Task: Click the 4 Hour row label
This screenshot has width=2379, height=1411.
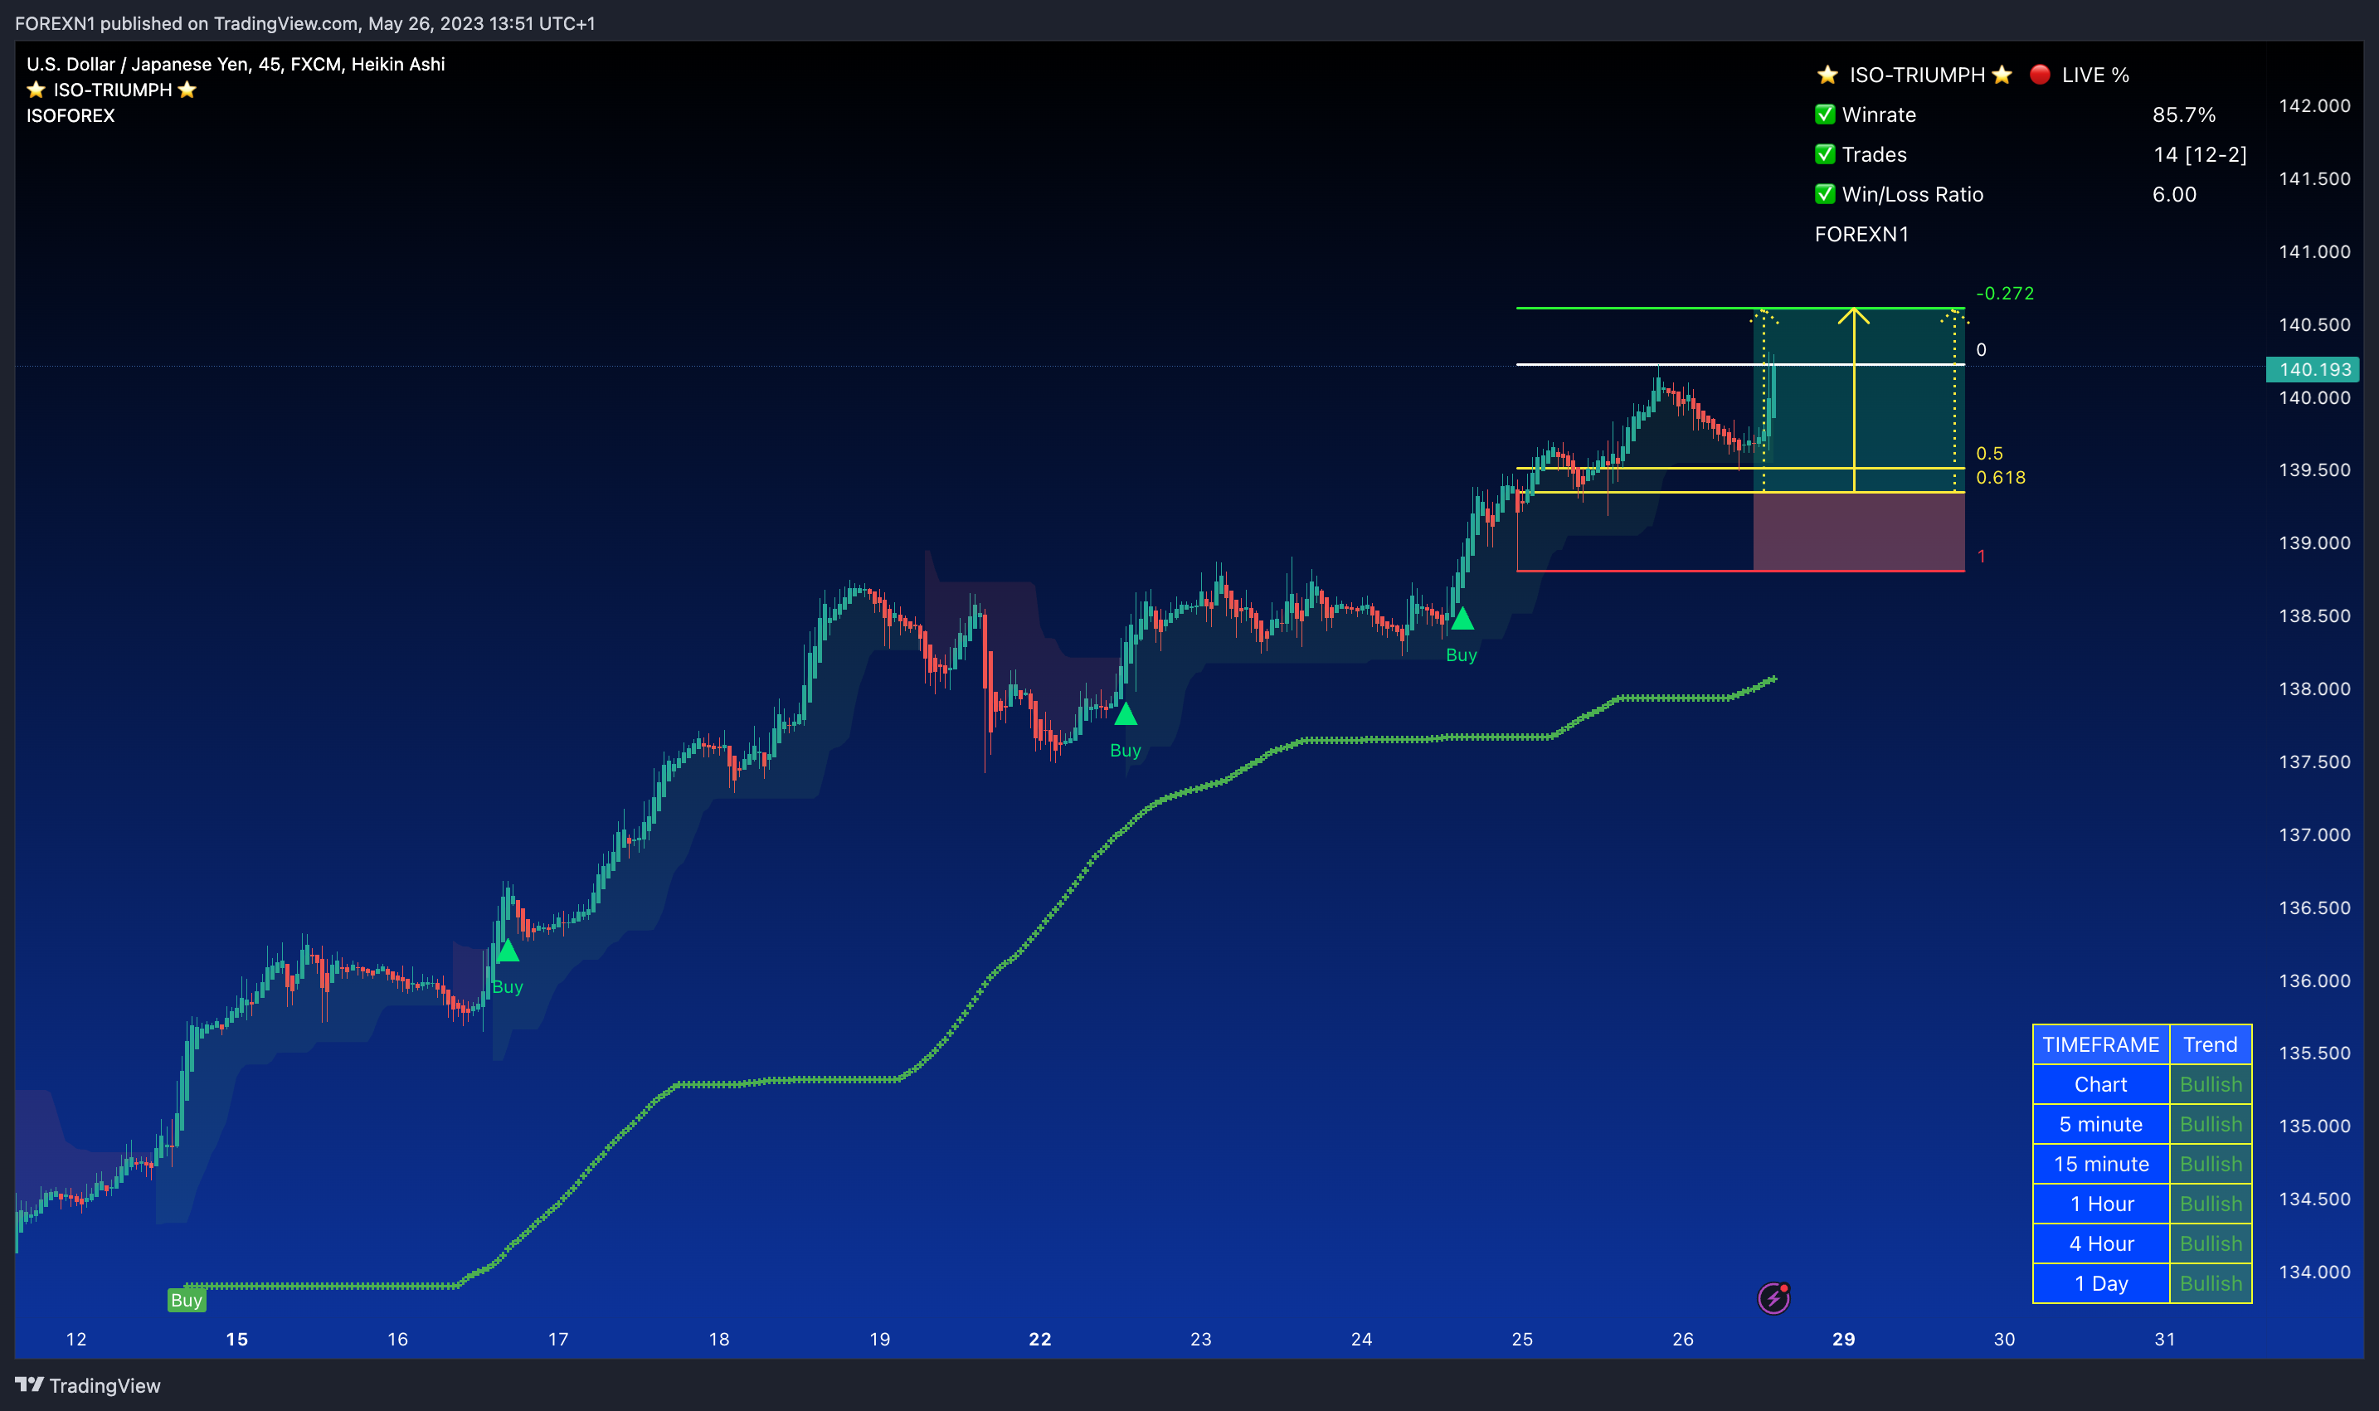Action: (x=2100, y=1244)
